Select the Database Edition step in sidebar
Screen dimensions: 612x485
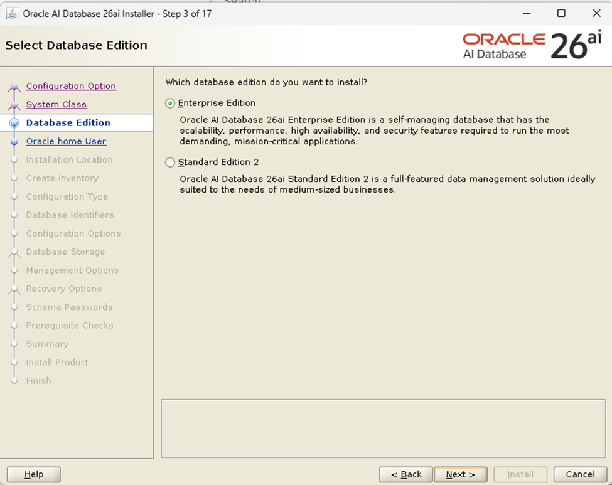[68, 123]
